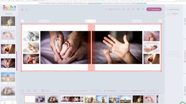Image resolution: width=186 pixels, height=104 pixels.
Task: Click the cloud save icon near Заказать
Action: click(x=143, y=9)
